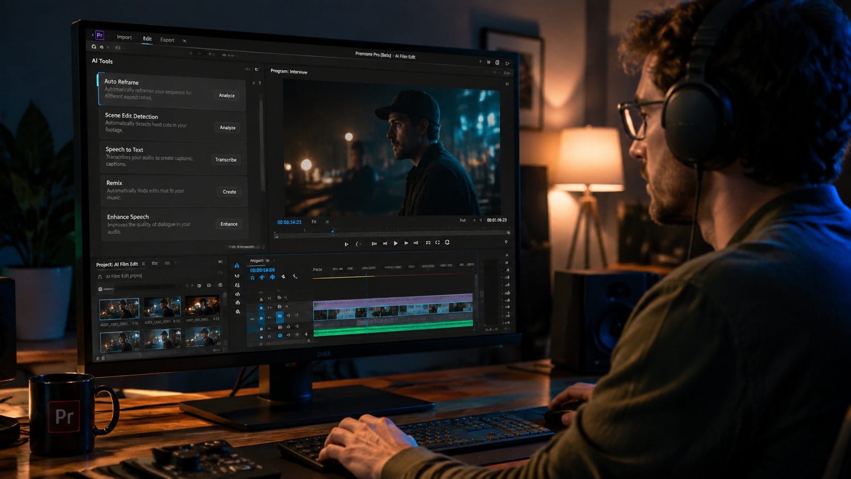Select the Razor tool in the tools strip
The image size is (851, 479).
pyautogui.click(x=237, y=294)
